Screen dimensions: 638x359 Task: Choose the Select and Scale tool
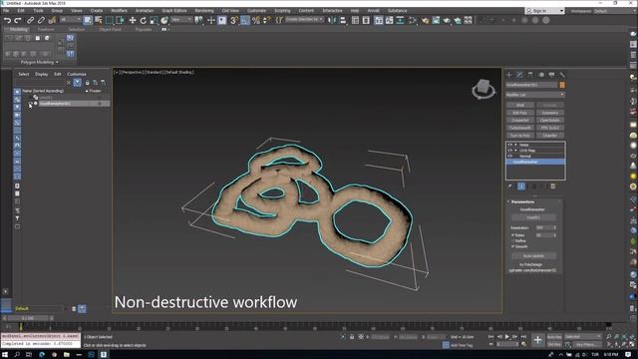pyautogui.click(x=154, y=20)
